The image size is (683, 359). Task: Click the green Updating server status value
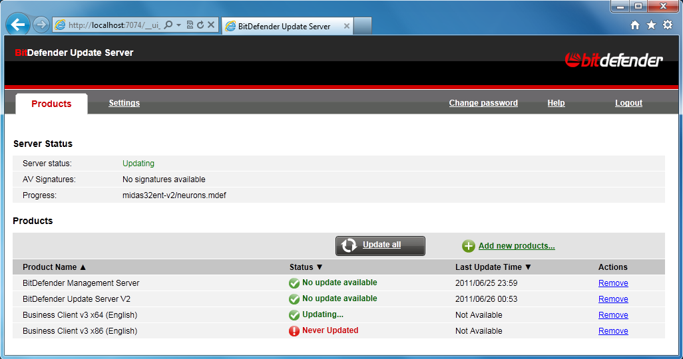(138, 164)
